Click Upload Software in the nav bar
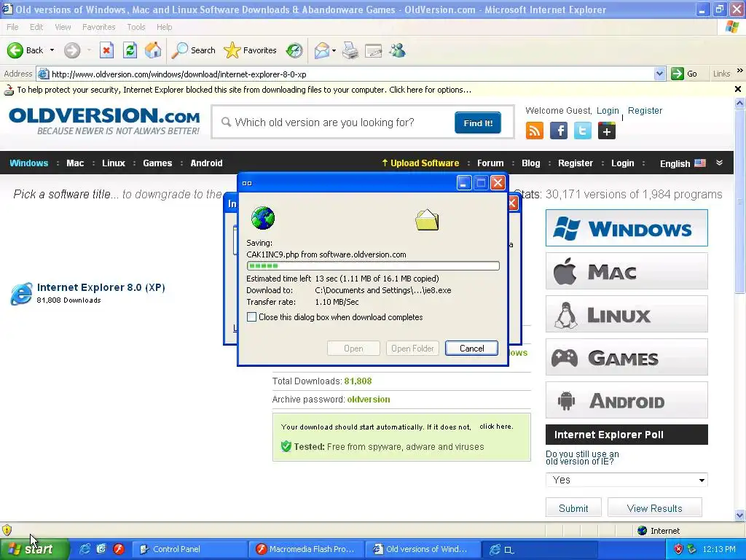 click(x=420, y=163)
